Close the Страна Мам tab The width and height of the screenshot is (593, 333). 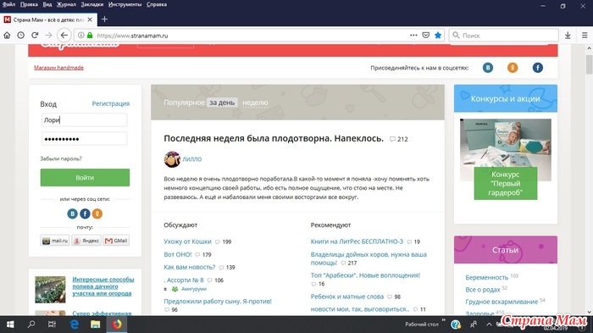(90, 19)
